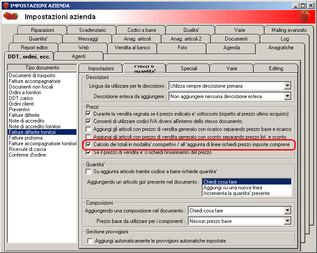Switch to the Speciali sub-tab

(189, 68)
